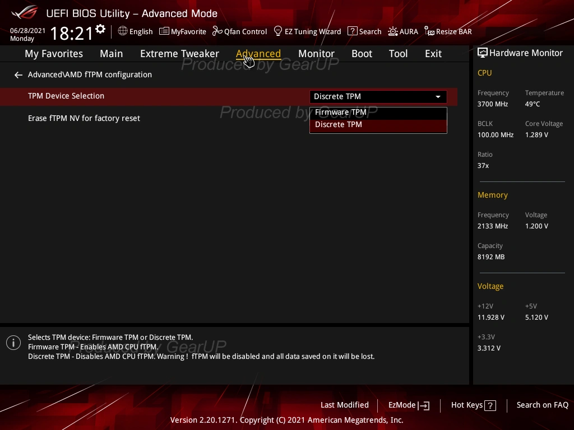The height and width of the screenshot is (430, 574).
Task: Click BCLK value 100.00 MHz
Action: [496, 135]
